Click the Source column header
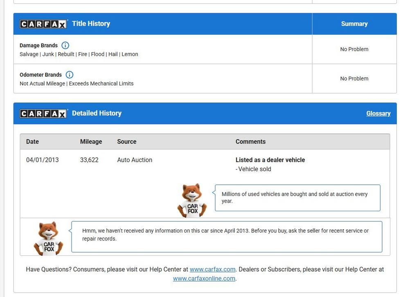 (127, 142)
